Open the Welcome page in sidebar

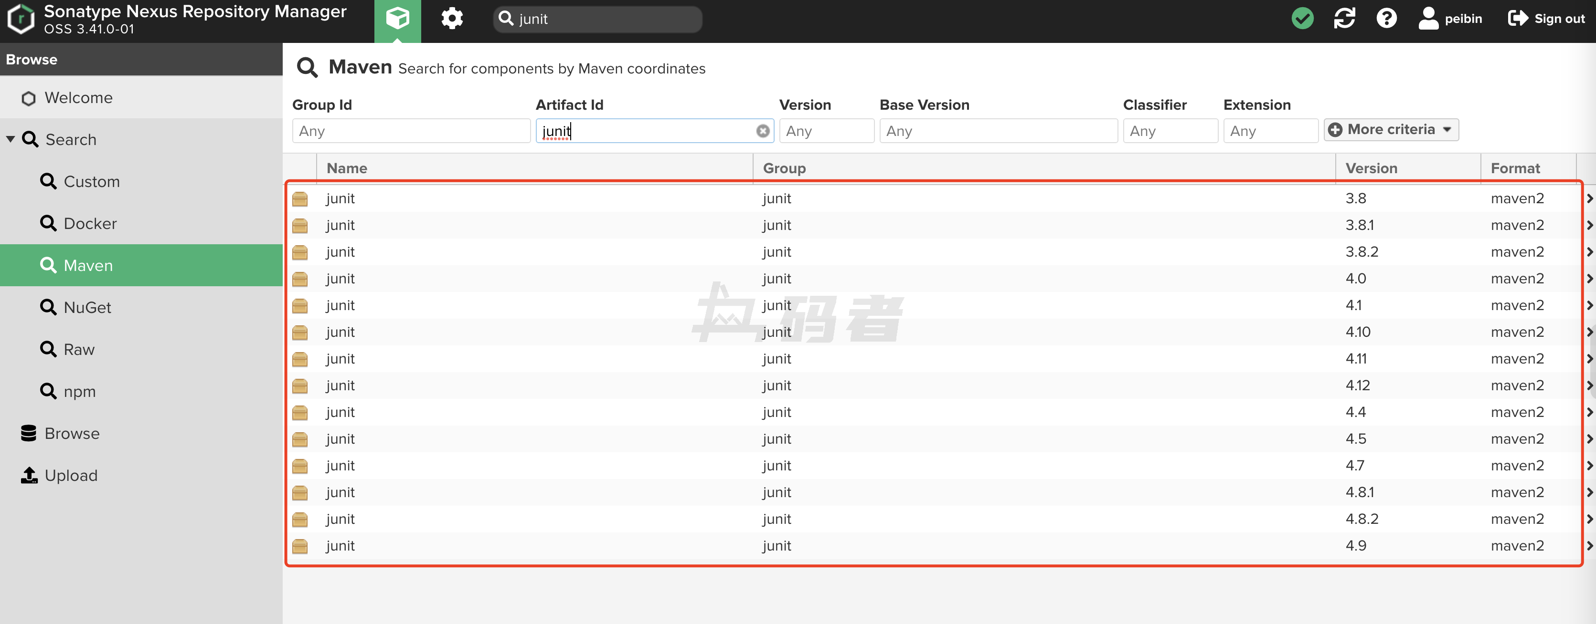coord(78,98)
